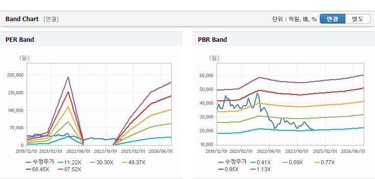375x179 pixels.
Task: Switch to 연결 consolidated view
Action: pyautogui.click(x=333, y=19)
